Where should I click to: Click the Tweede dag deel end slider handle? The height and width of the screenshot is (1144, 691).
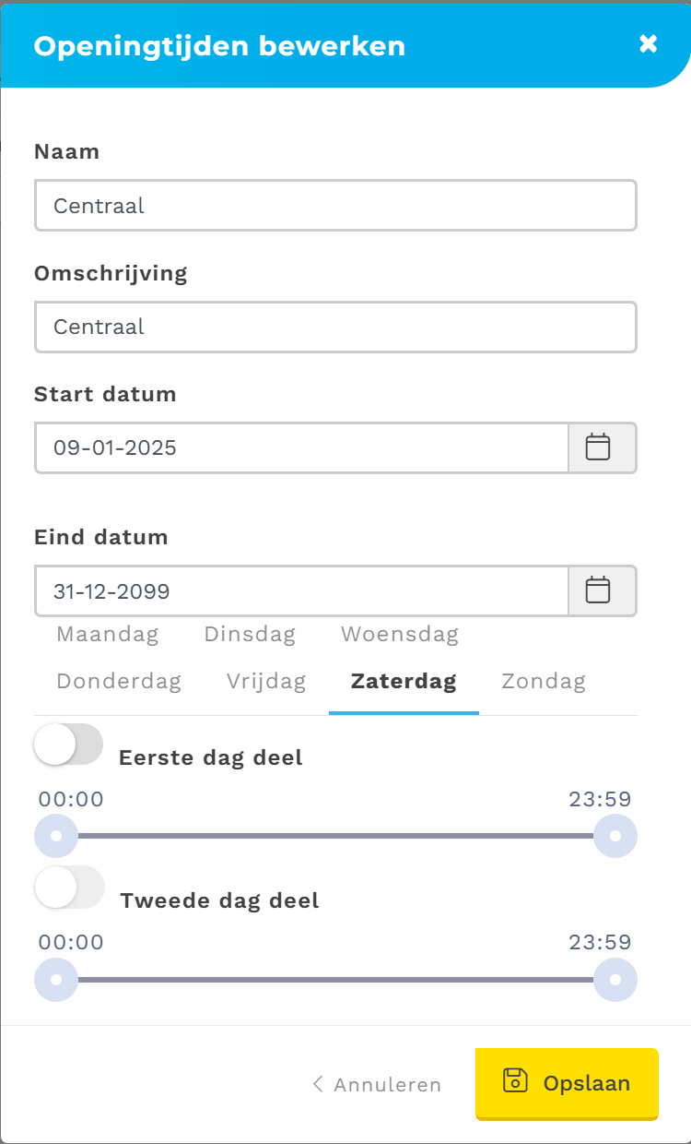tap(615, 979)
